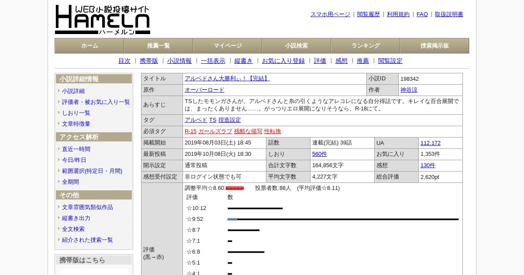Open the 小説検索 tab
Image resolution: width=524 pixels, height=275 pixels.
pyautogui.click(x=296, y=46)
